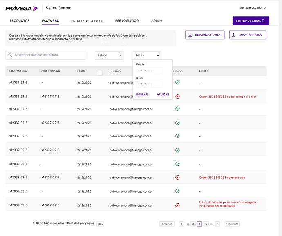Click the Fecha column header

click(81, 71)
